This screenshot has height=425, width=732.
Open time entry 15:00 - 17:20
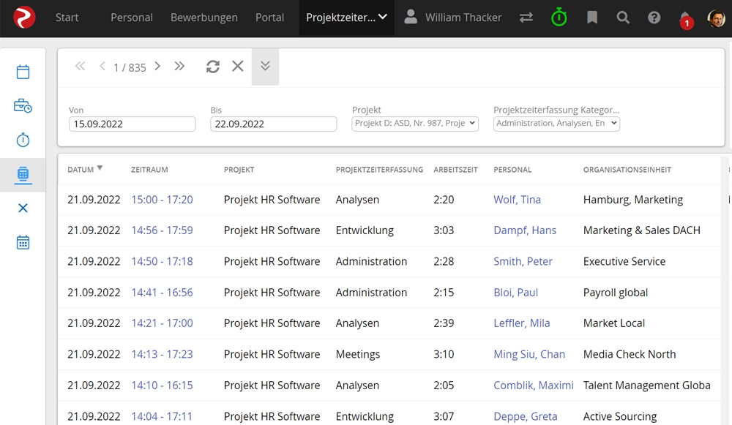pyautogui.click(x=162, y=200)
